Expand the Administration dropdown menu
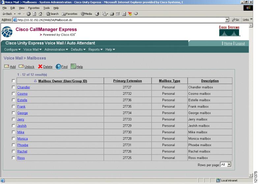Image resolution: width=258 pixels, height=184 pixels. pyautogui.click(x=56, y=49)
